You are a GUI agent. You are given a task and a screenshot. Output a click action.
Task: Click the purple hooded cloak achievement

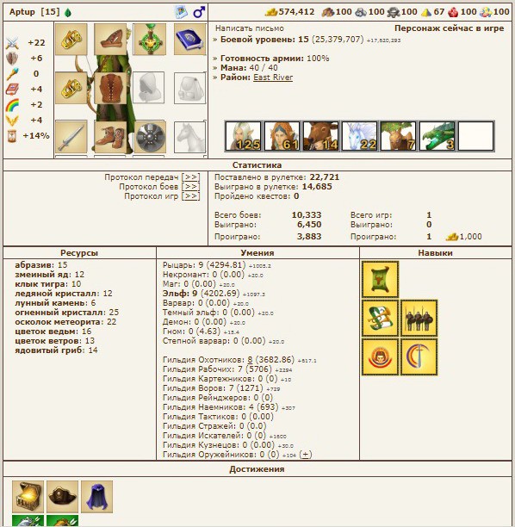pos(96,497)
